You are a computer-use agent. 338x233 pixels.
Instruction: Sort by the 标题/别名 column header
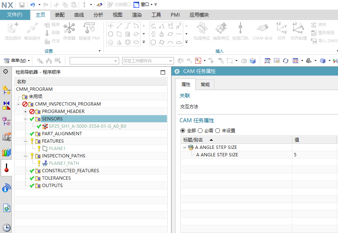coord(236,140)
